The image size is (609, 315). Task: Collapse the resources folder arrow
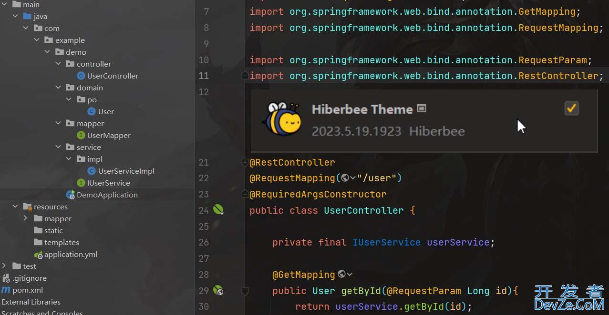click(x=15, y=207)
